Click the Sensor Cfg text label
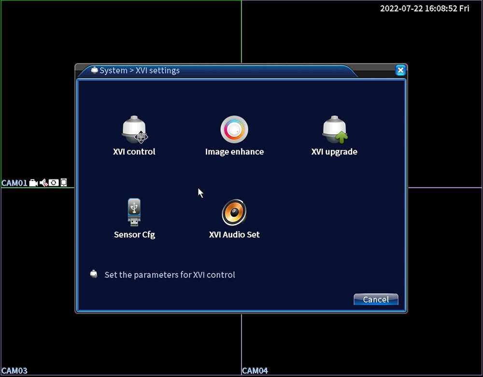 click(134, 235)
